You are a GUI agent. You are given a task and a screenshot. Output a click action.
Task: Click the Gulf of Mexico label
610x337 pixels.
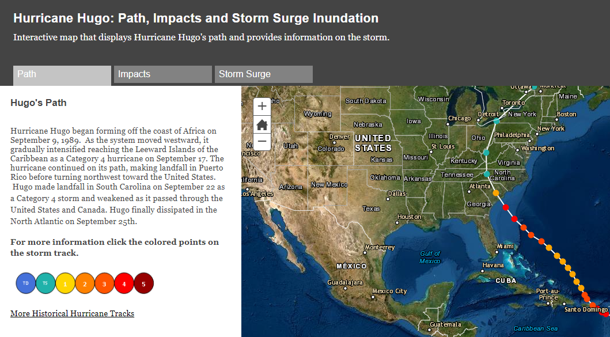(x=430, y=258)
